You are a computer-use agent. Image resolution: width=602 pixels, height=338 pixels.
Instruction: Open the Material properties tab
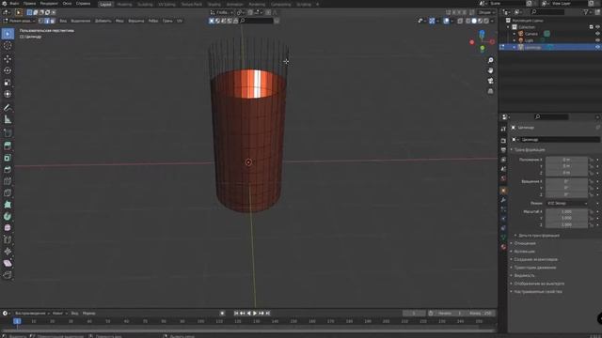503,247
